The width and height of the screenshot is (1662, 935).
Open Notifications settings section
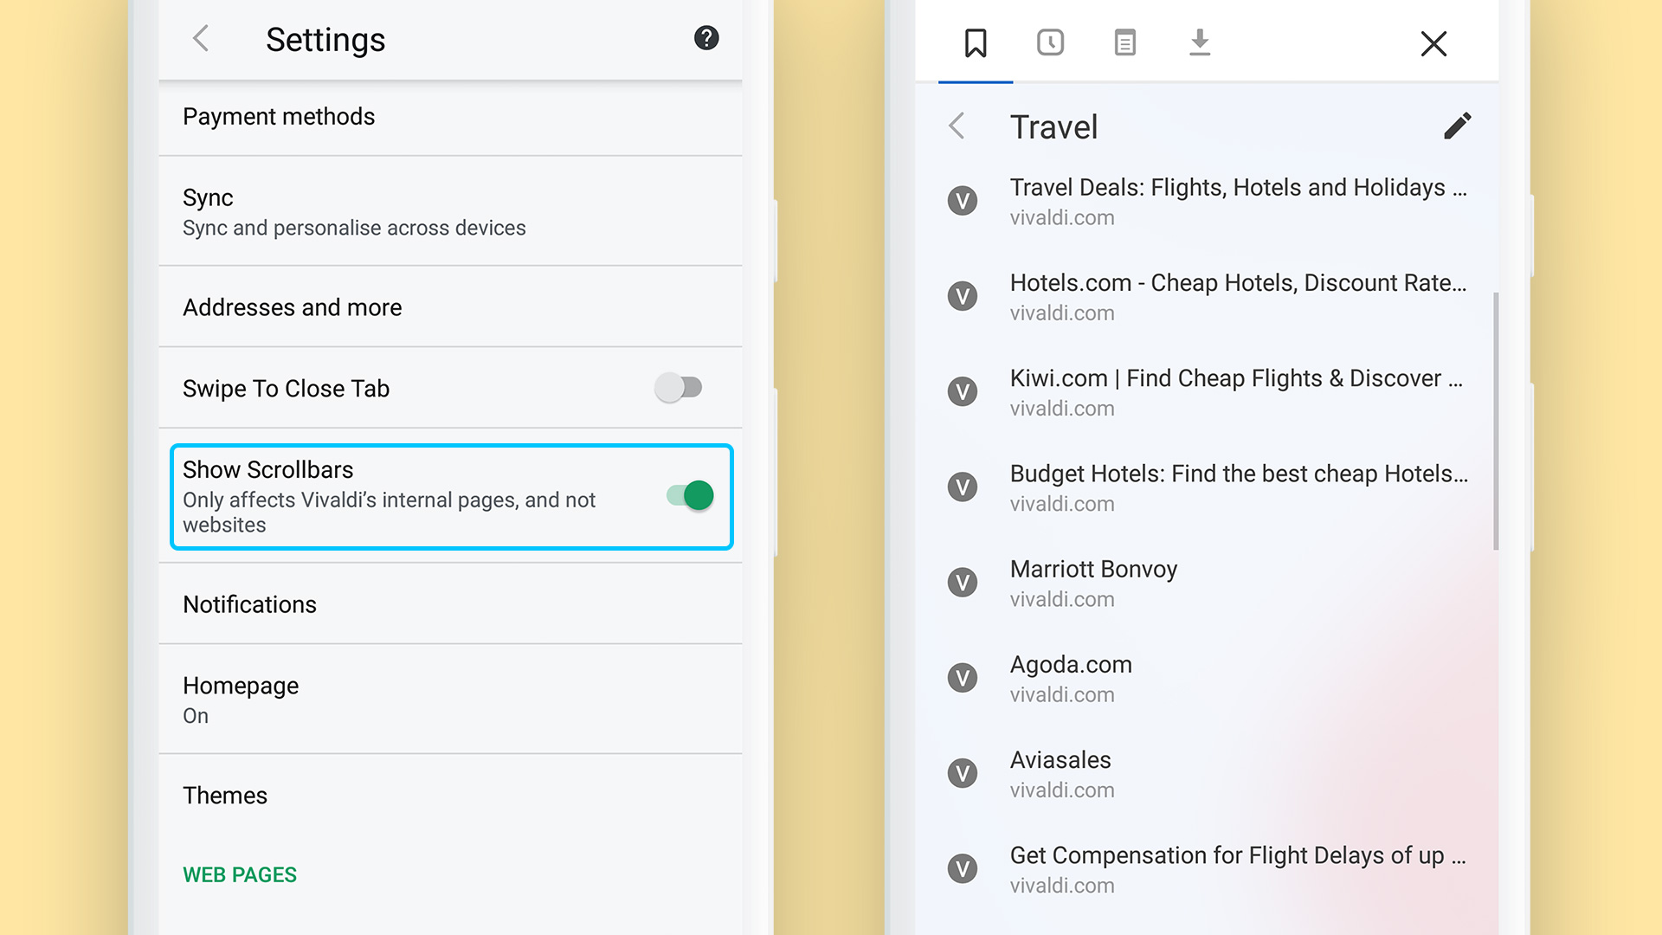(452, 604)
